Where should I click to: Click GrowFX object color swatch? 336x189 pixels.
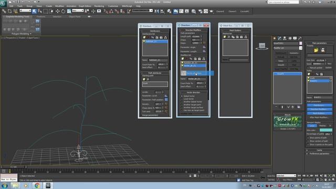pyautogui.click(x=301, y=43)
